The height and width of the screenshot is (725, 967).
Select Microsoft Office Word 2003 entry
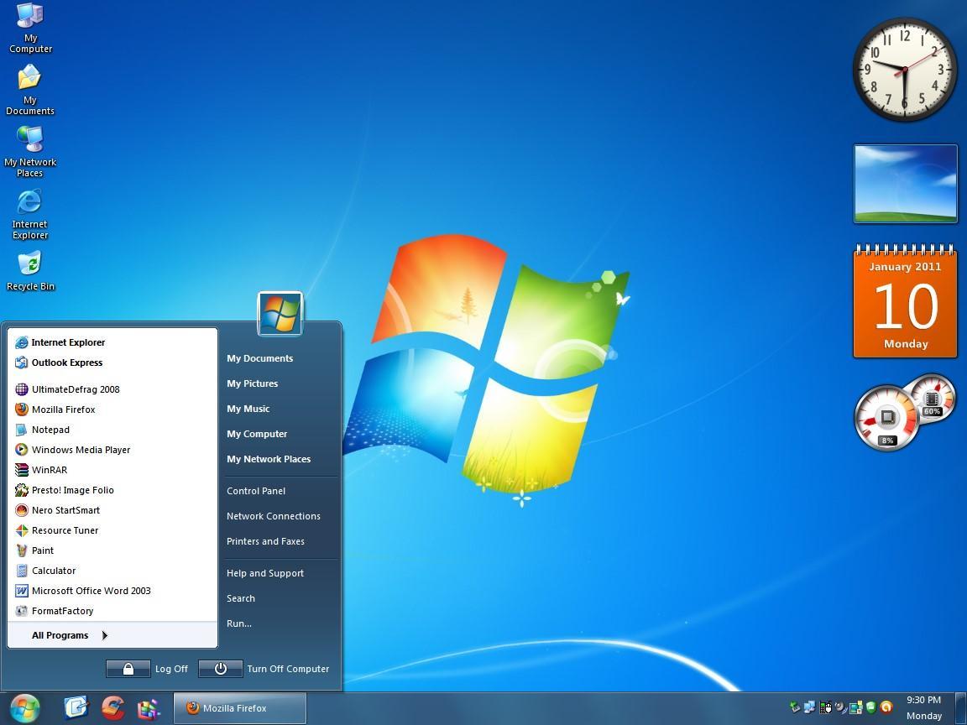coord(91,591)
